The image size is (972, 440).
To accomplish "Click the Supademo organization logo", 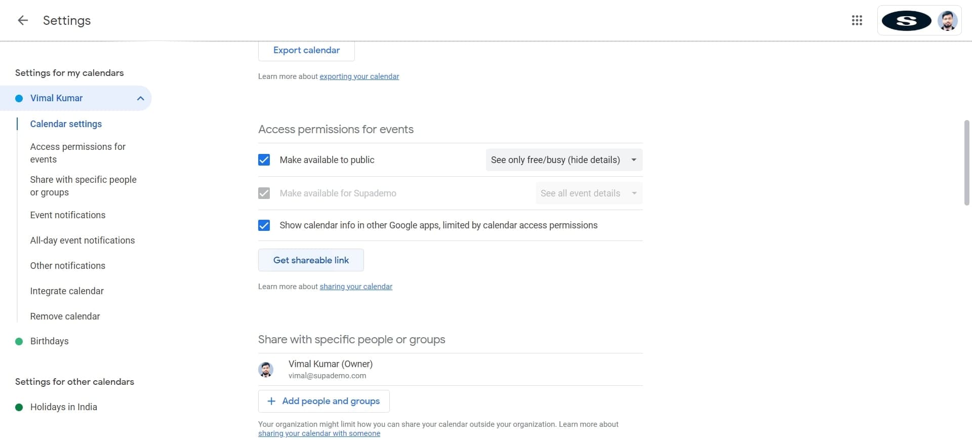I will pyautogui.click(x=906, y=21).
